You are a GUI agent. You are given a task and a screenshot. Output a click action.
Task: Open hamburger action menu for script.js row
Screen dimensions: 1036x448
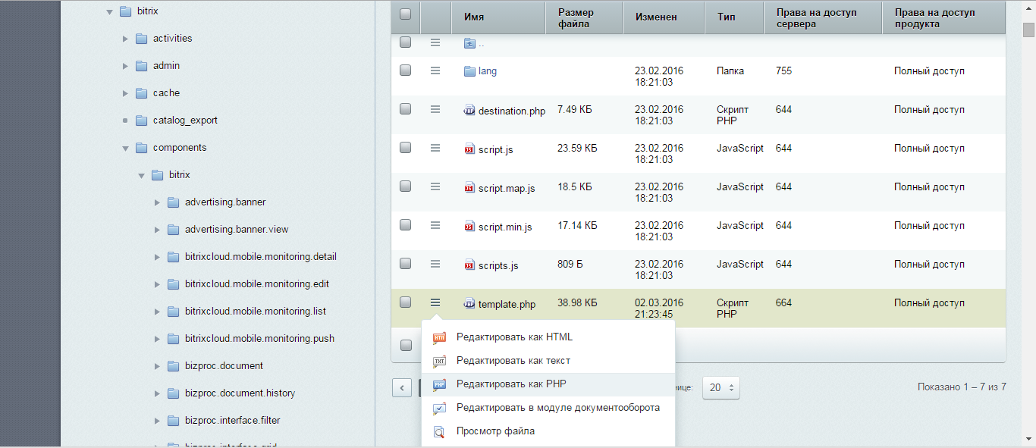[x=435, y=148]
